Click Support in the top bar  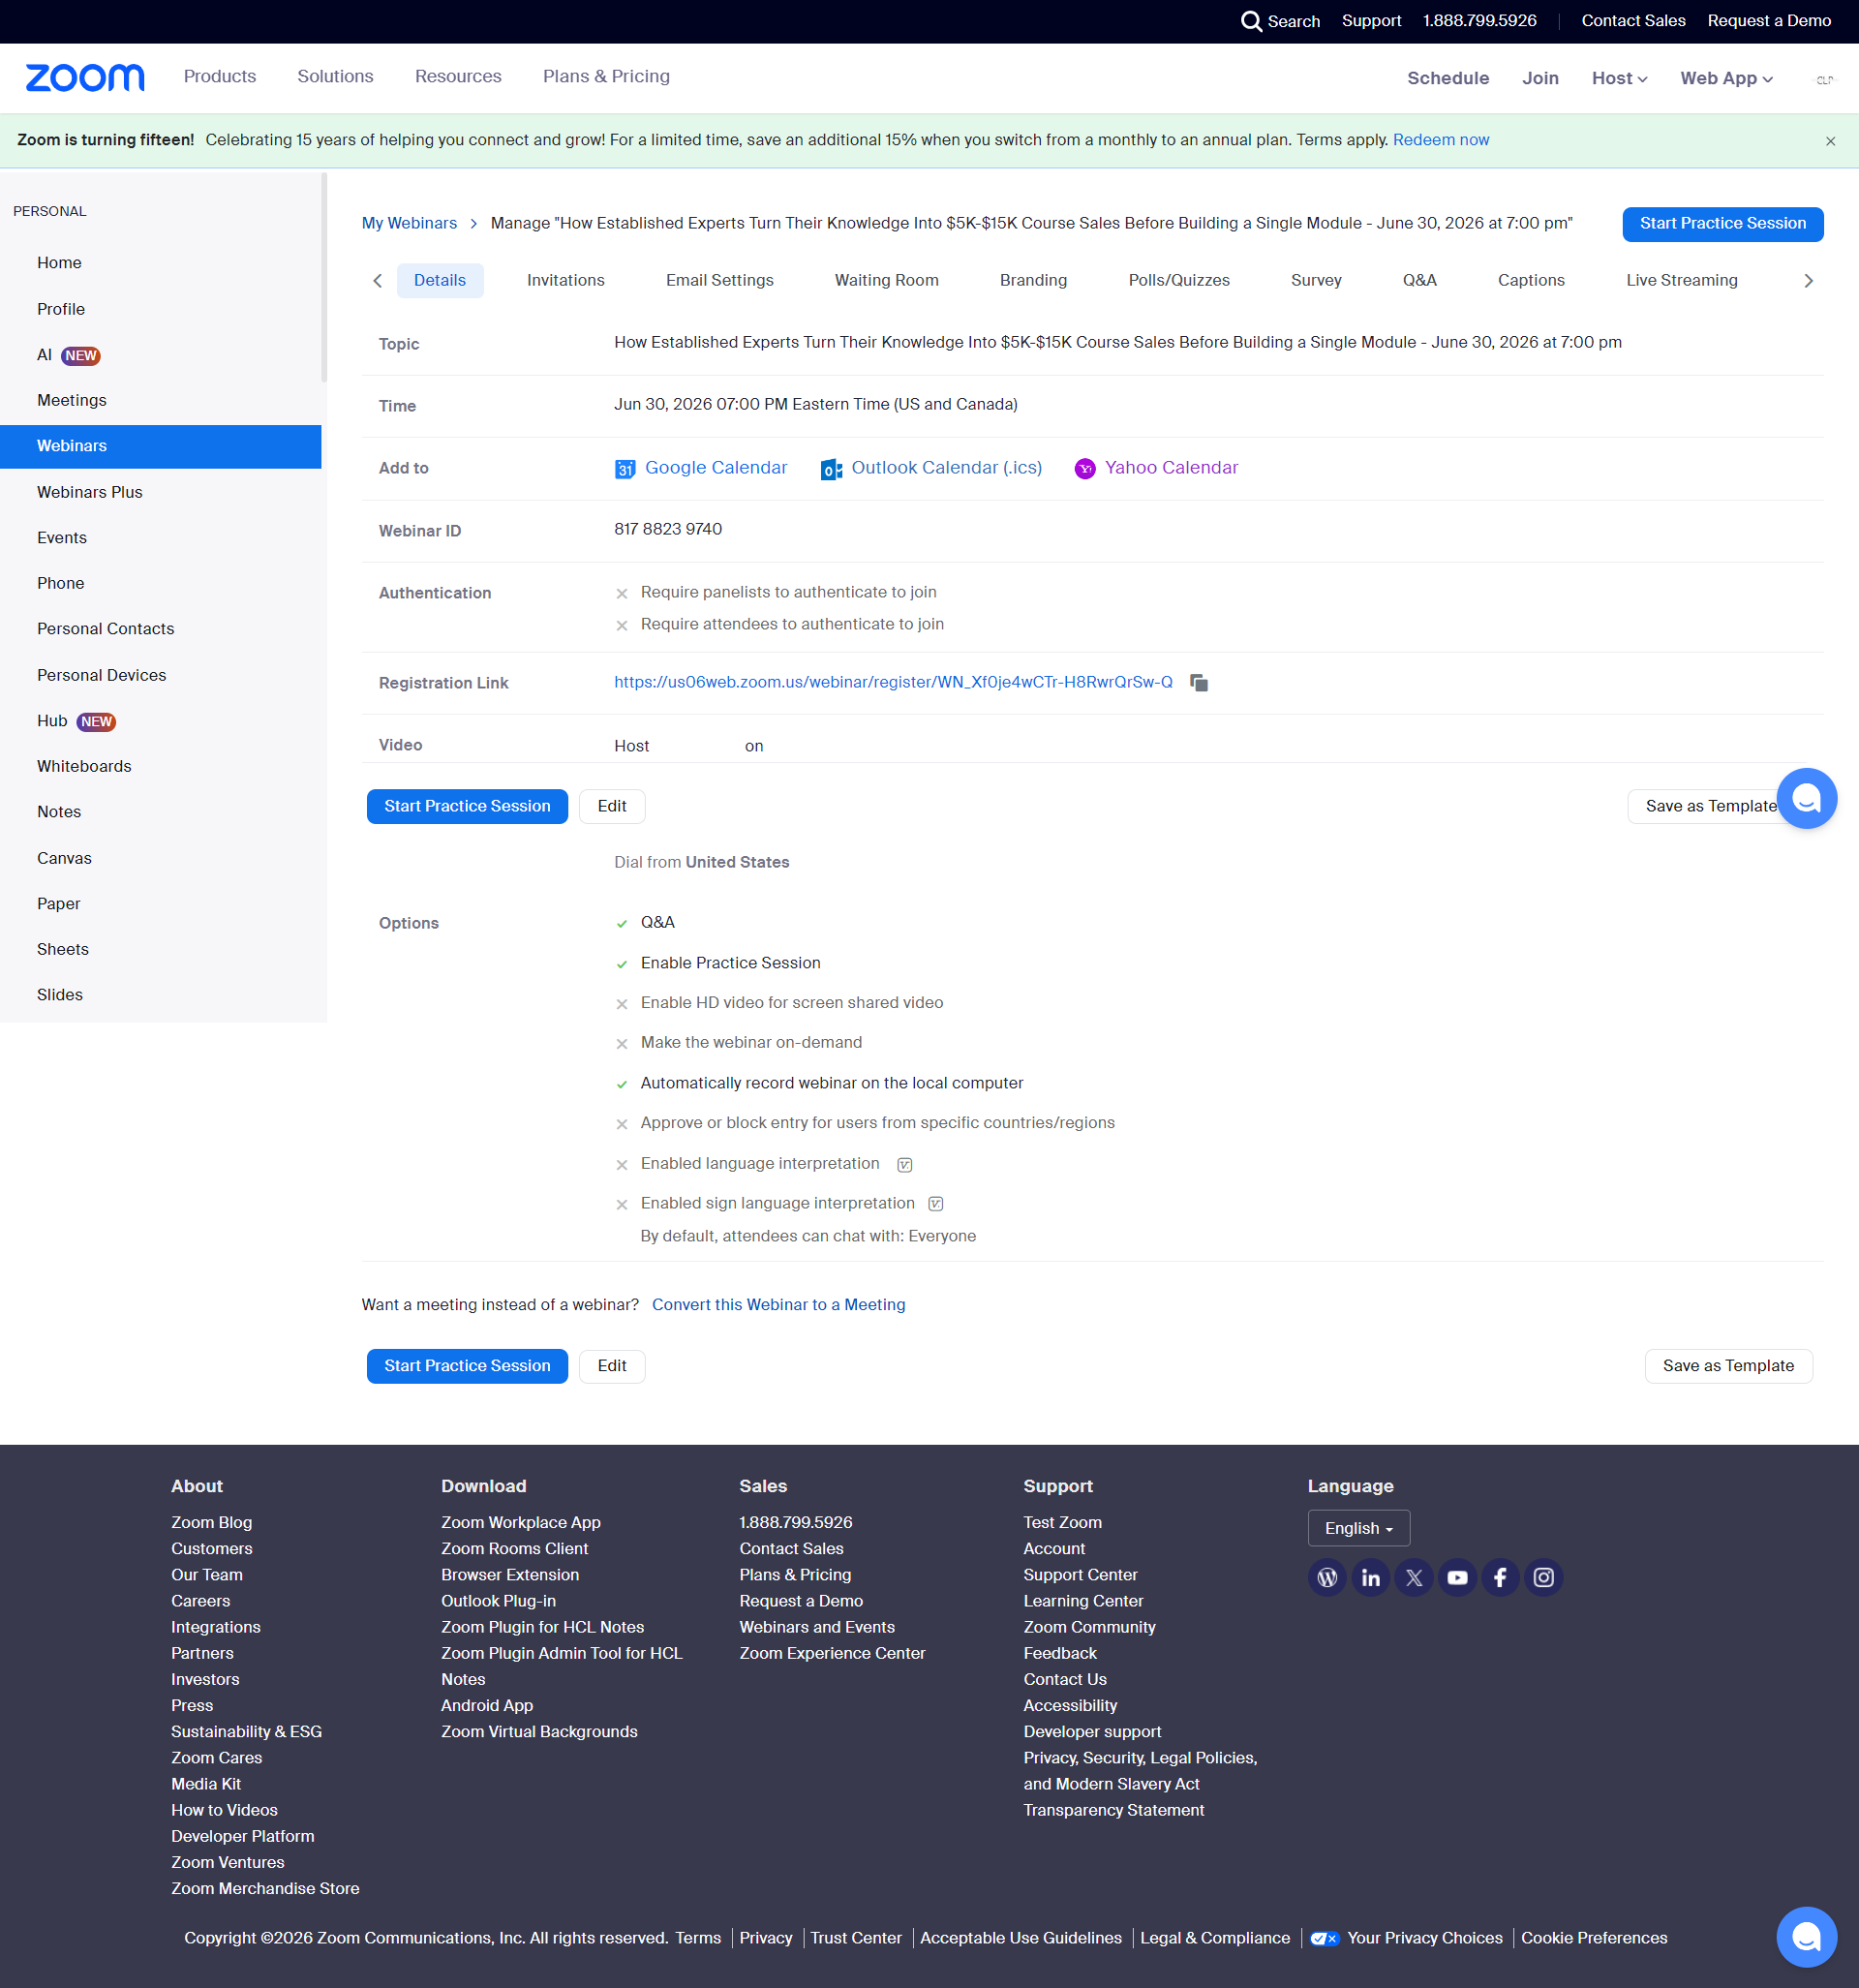(1371, 21)
